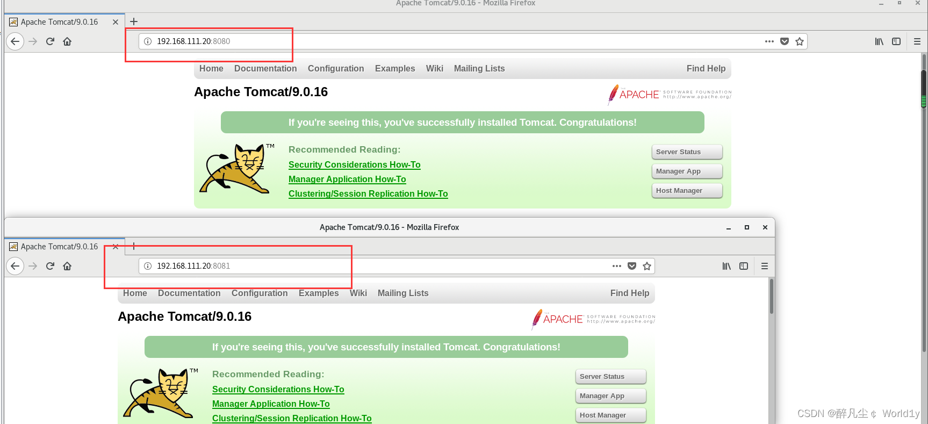
Task: Open Wiki in back window Tomcat nav
Action: tap(435, 68)
